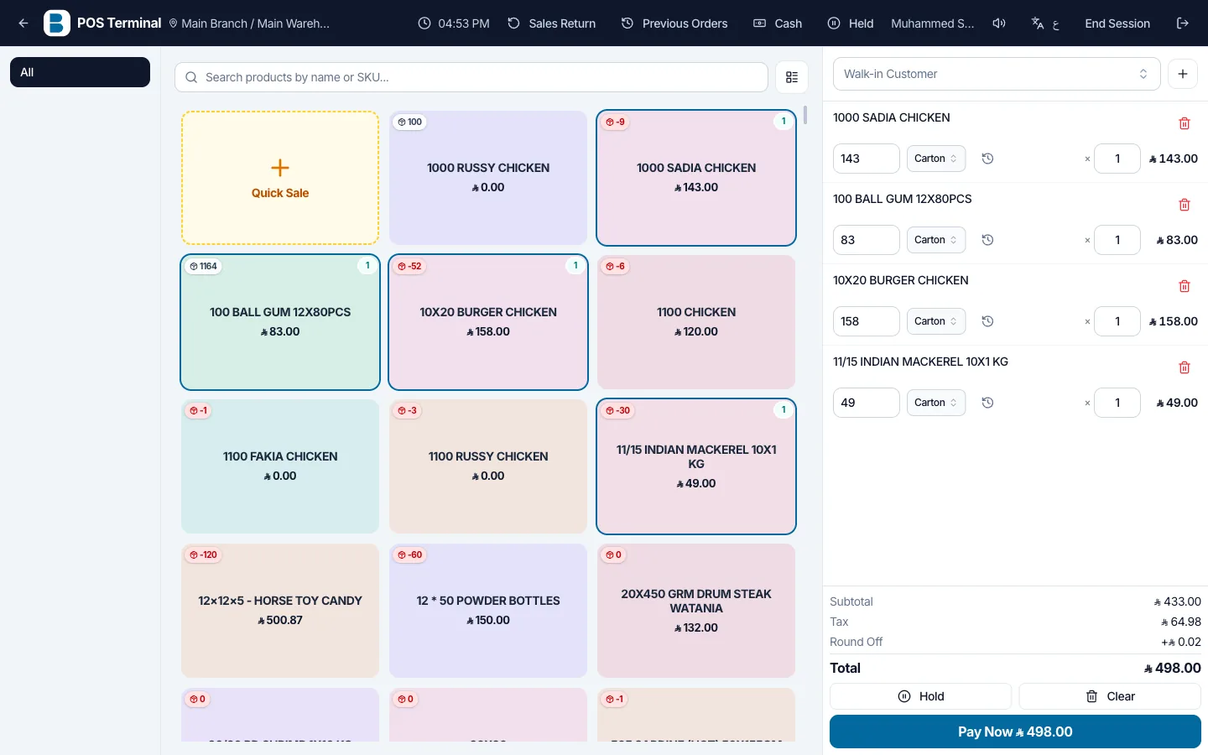The width and height of the screenshot is (1208, 755).
Task: Open the Walk-in Customer dropdown
Action: [x=997, y=74]
